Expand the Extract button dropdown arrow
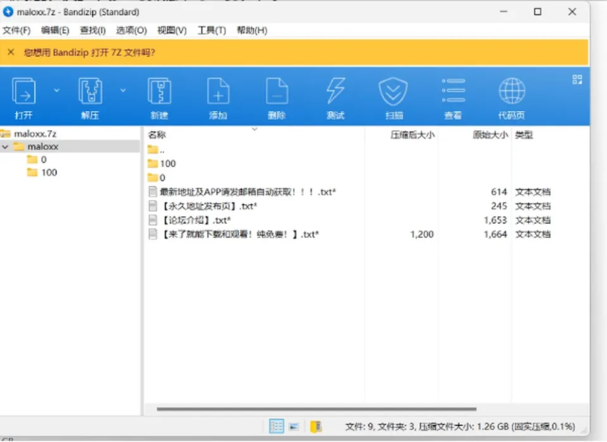Image resolution: width=607 pixels, height=442 pixels. 123,90
